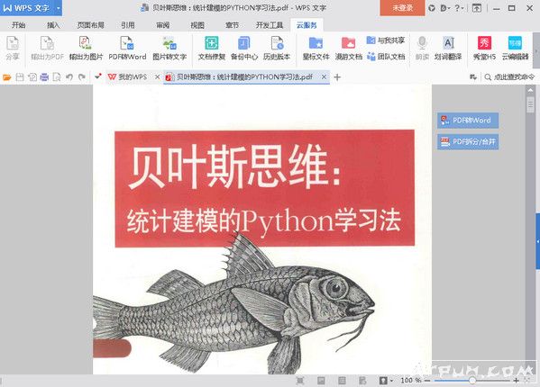
Task: Close the 贝叶斯思维 PDF document tab
Action: click(x=324, y=77)
